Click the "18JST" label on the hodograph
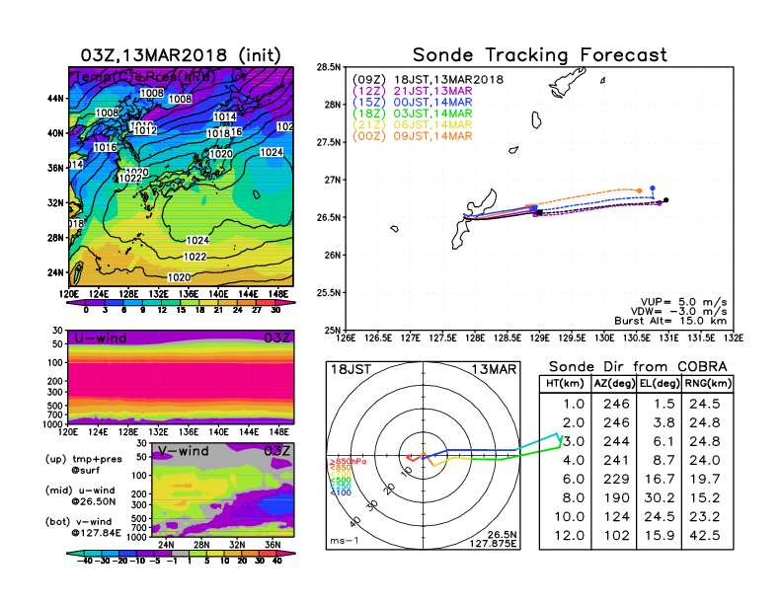This screenshot has height=604, width=782. pyautogui.click(x=352, y=369)
